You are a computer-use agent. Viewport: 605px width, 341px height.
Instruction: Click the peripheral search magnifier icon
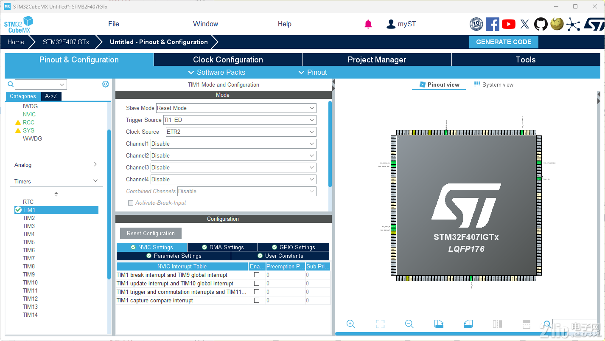[x=11, y=84]
